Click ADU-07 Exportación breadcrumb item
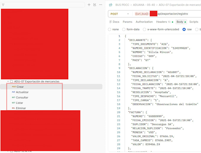This screenshot has width=201, height=153. (x=180, y=5)
